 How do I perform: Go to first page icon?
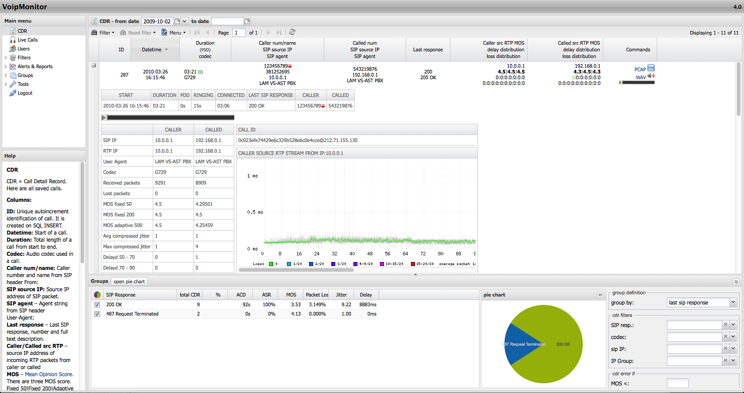point(197,32)
